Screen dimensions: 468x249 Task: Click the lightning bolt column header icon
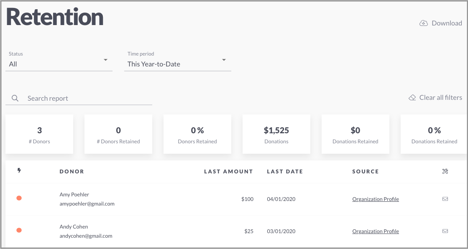(19, 171)
